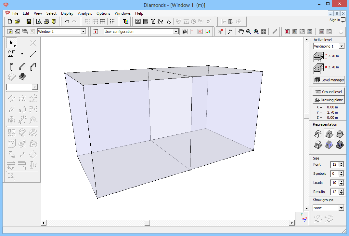Click the Drawing plane button
The height and width of the screenshot is (236, 349).
[x=329, y=100]
